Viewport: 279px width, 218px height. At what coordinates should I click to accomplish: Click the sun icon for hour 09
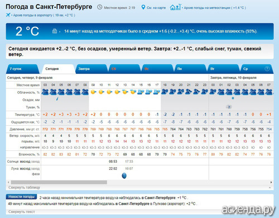pos(93,92)
